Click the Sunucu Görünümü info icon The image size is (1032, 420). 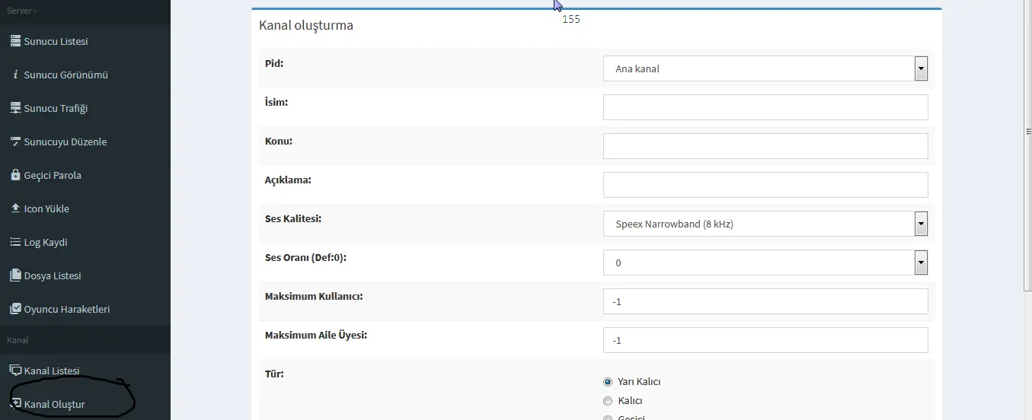15,75
